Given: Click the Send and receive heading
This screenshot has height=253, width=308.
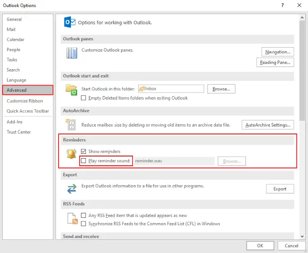Looking at the screenshot, I should point(81,236).
